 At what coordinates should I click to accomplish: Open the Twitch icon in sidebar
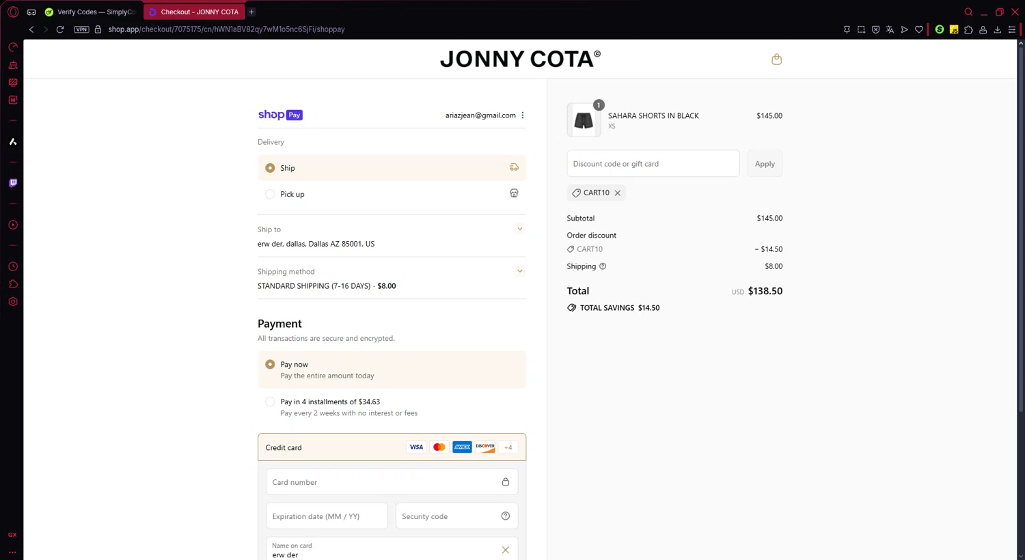point(12,183)
